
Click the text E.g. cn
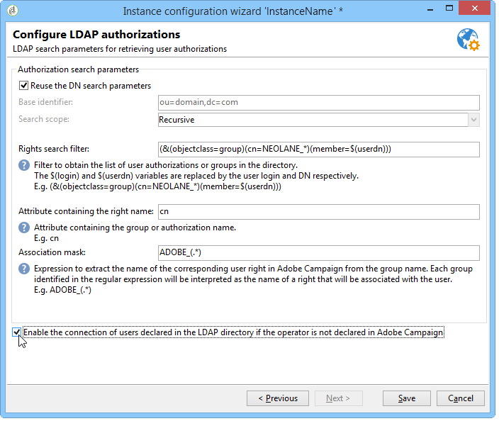point(47,238)
